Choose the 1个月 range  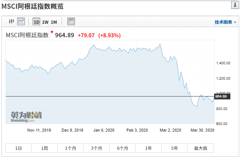click(70, 148)
